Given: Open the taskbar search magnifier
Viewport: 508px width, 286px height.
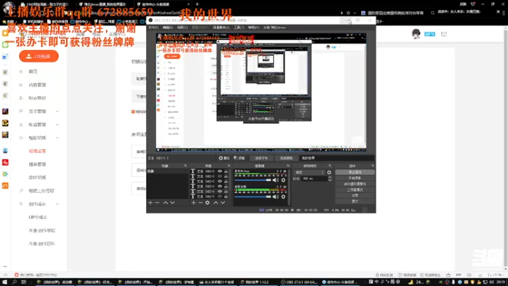Looking at the screenshot, I should click(14, 282).
